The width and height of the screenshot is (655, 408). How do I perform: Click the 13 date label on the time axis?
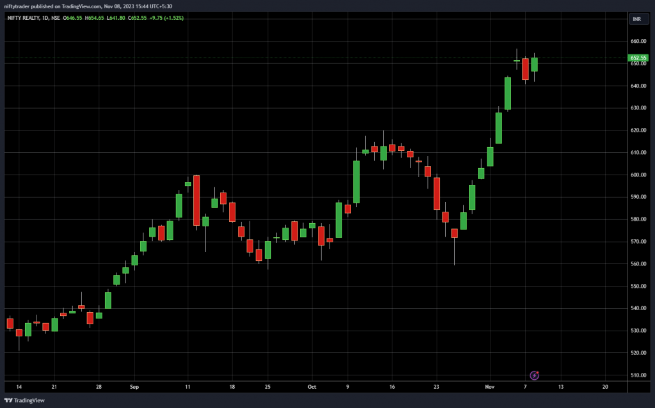[560, 387]
